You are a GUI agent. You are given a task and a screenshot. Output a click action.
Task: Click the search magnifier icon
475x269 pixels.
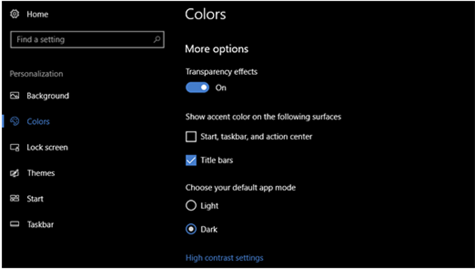157,39
